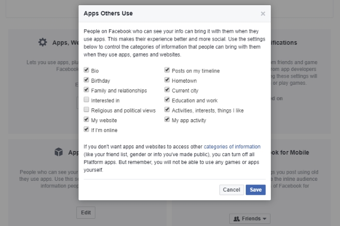
Task: Toggle the Birthday checkbox
Action: click(87, 81)
